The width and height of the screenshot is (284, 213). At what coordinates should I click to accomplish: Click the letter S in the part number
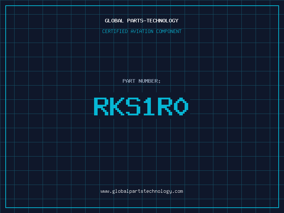133,106
